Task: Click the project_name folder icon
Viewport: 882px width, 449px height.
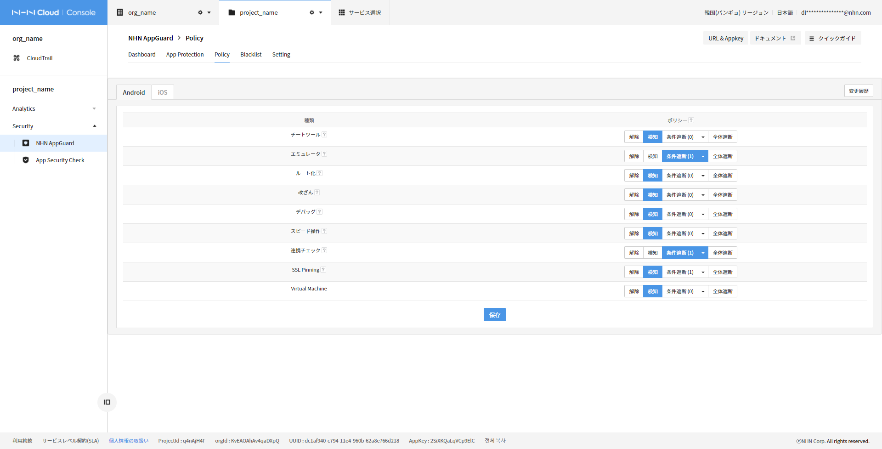Action: coord(232,12)
